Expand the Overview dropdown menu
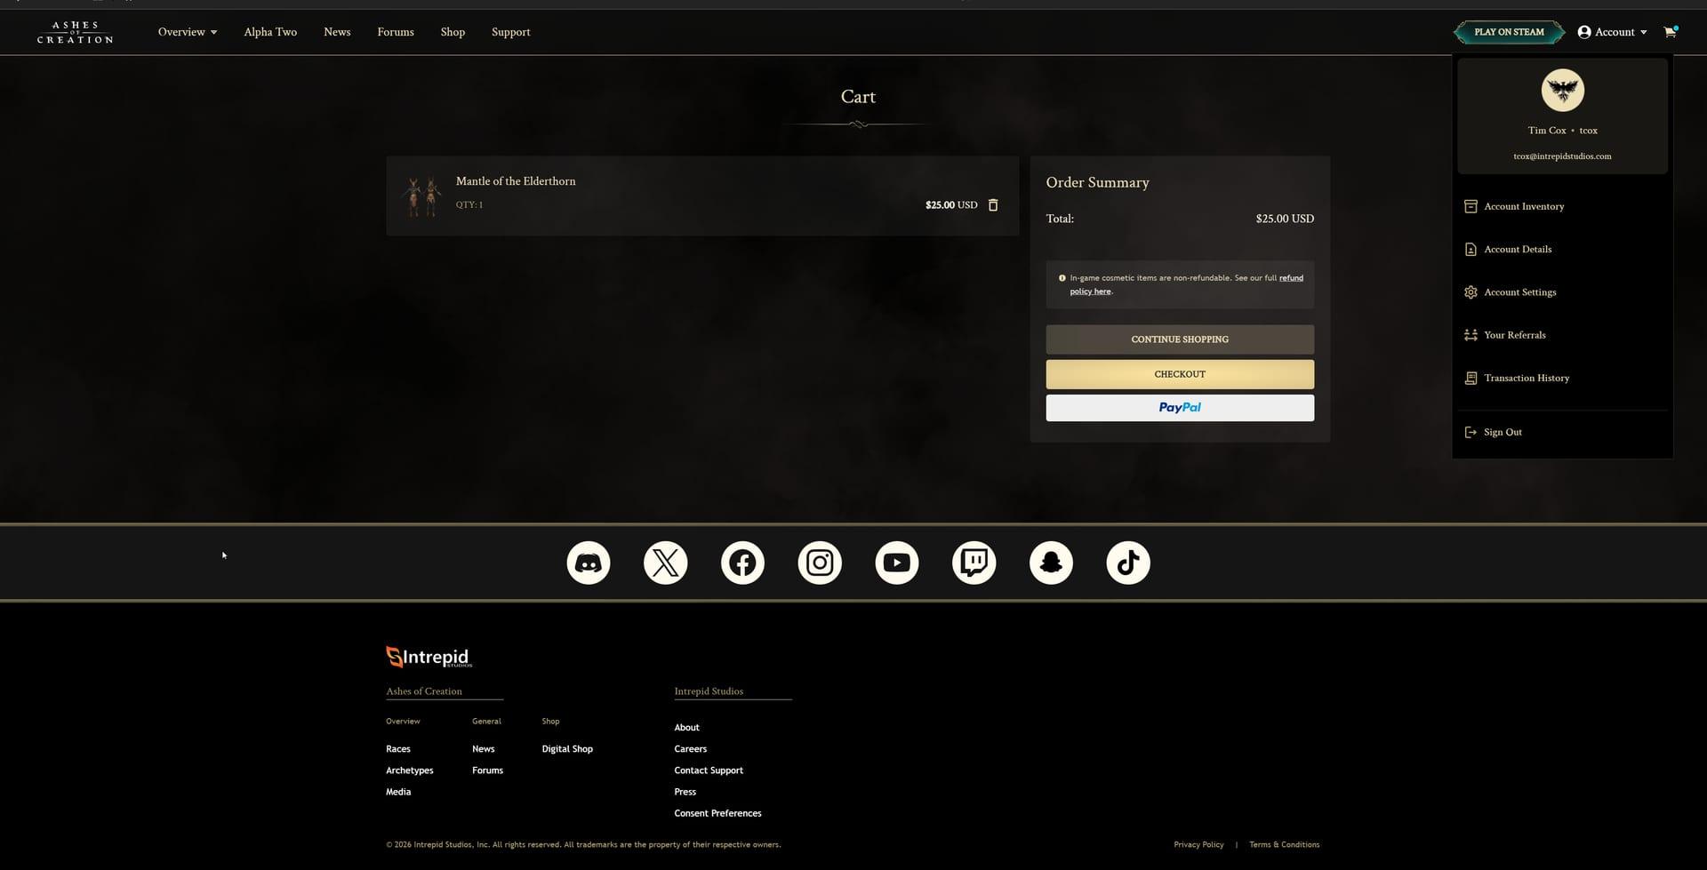The width and height of the screenshot is (1707, 870). (x=188, y=32)
